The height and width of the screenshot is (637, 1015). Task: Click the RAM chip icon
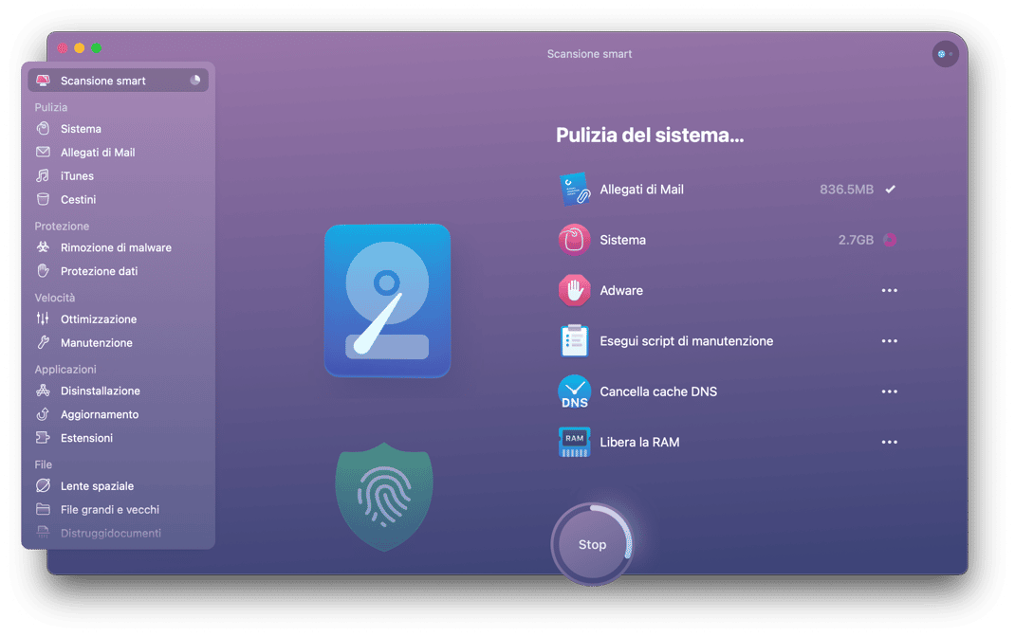point(574,442)
